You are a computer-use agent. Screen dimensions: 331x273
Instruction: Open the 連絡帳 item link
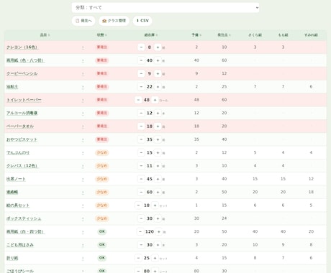click(x=12, y=192)
